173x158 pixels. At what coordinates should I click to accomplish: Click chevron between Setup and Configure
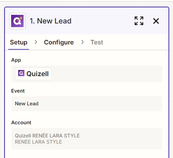[x=36, y=42]
